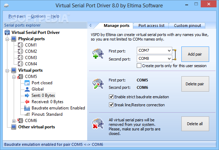Expand the COM6 tree node

click(14, 121)
